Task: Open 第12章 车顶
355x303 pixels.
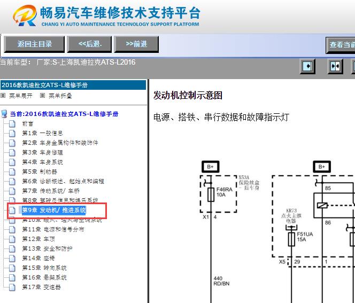Action: pos(38,239)
